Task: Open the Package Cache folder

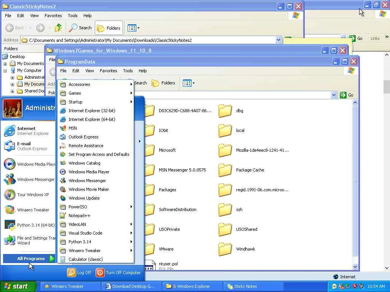Action: 241,170
